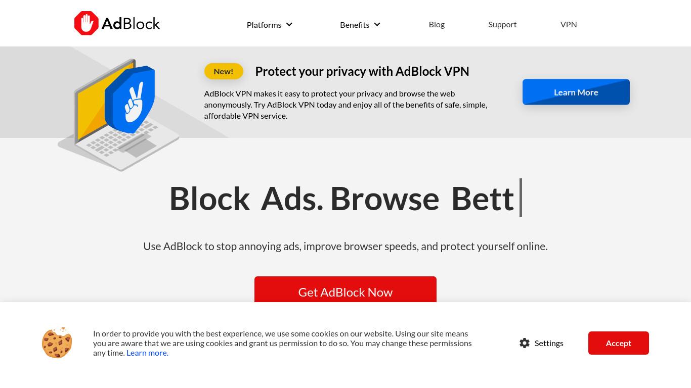Click the yellow New! badge
The width and height of the screenshot is (691, 388).
tap(224, 71)
